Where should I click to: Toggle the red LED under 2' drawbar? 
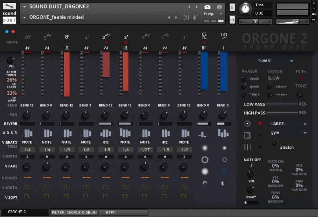[x=126, y=42]
